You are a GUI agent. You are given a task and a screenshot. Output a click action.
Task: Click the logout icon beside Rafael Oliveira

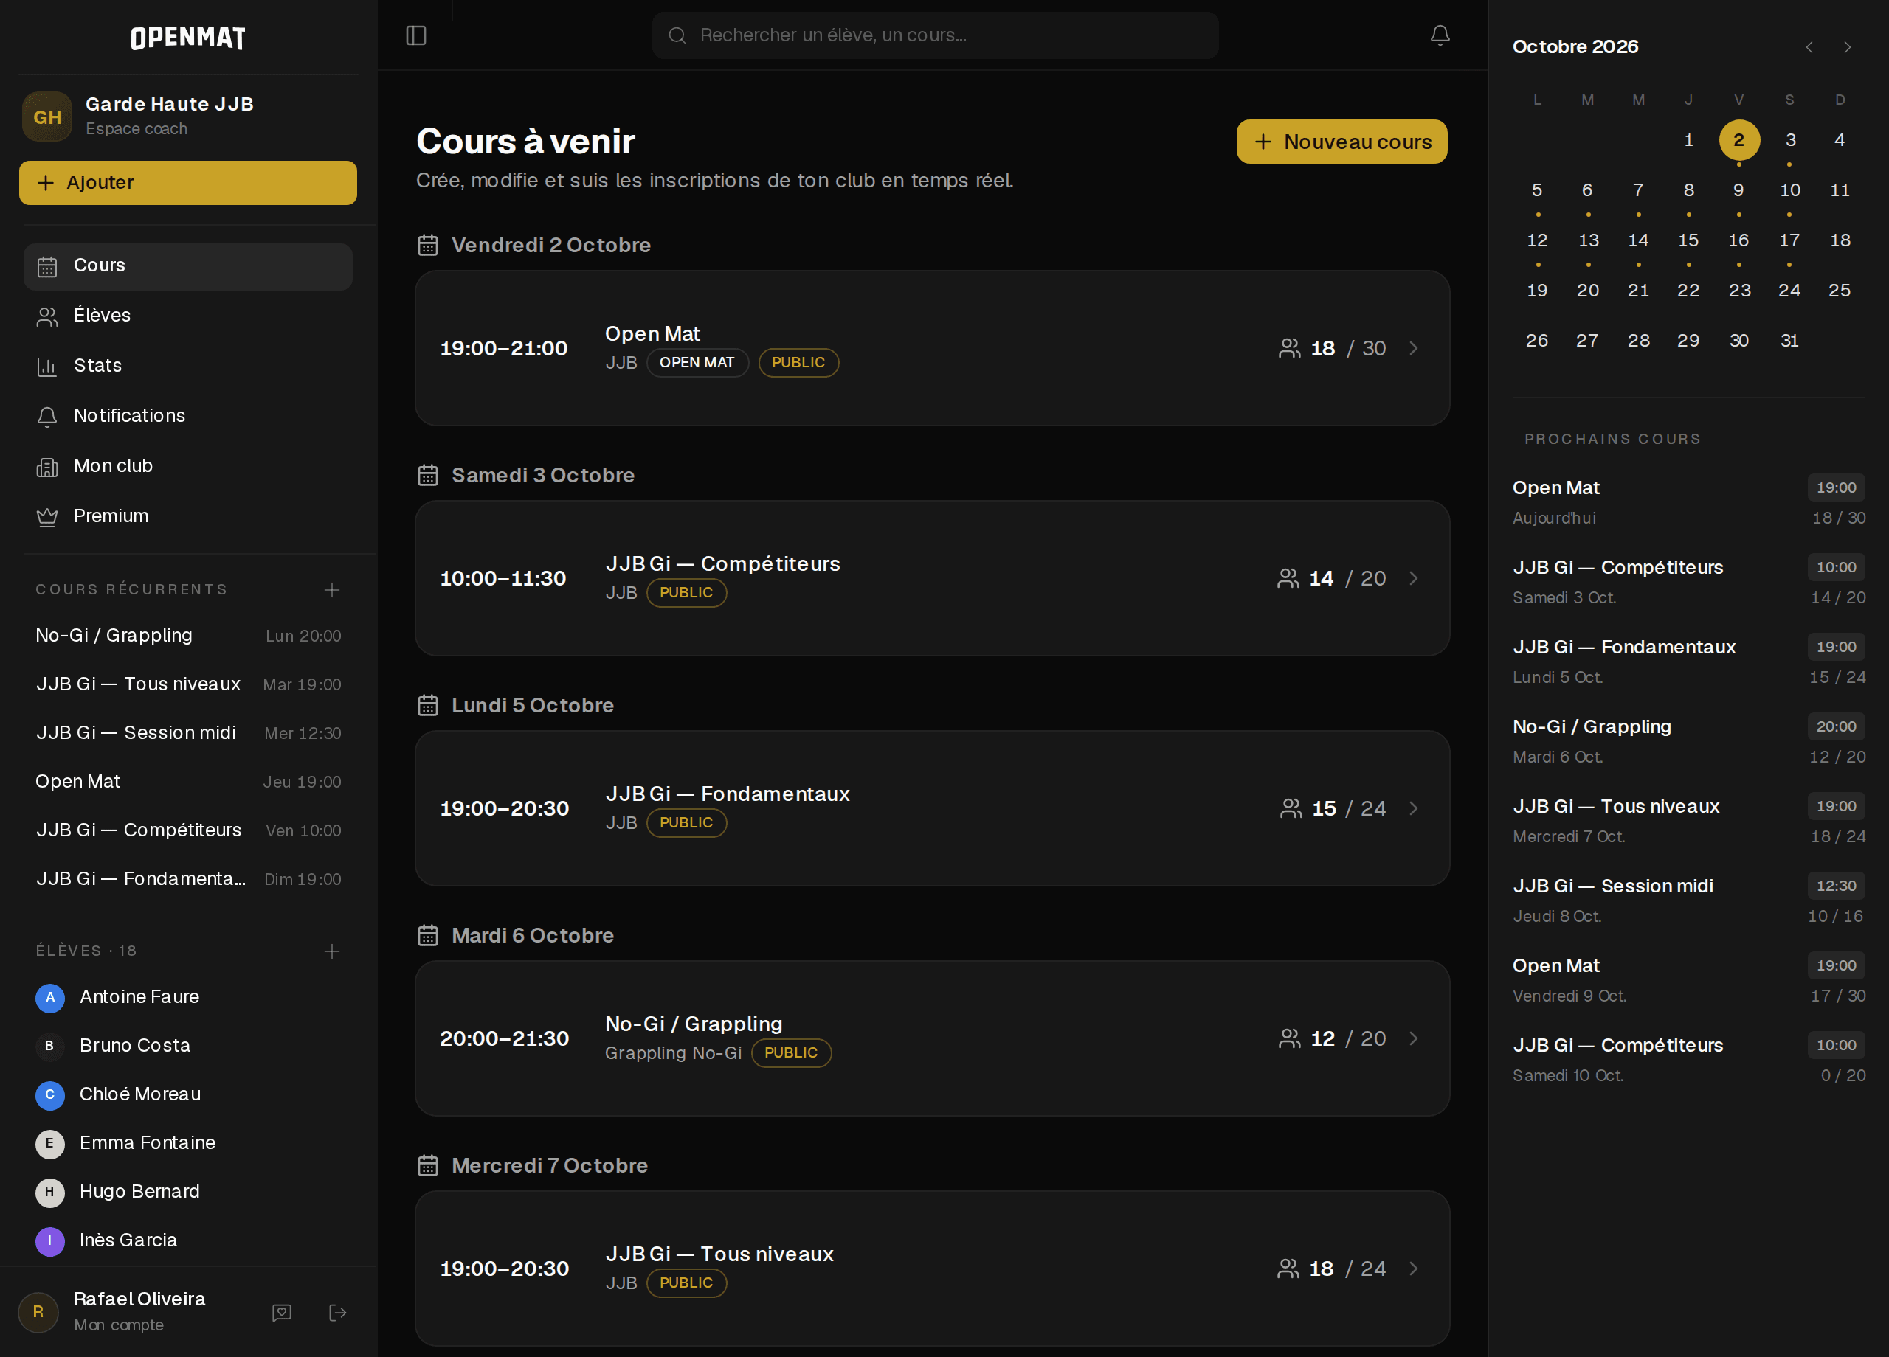click(x=337, y=1313)
